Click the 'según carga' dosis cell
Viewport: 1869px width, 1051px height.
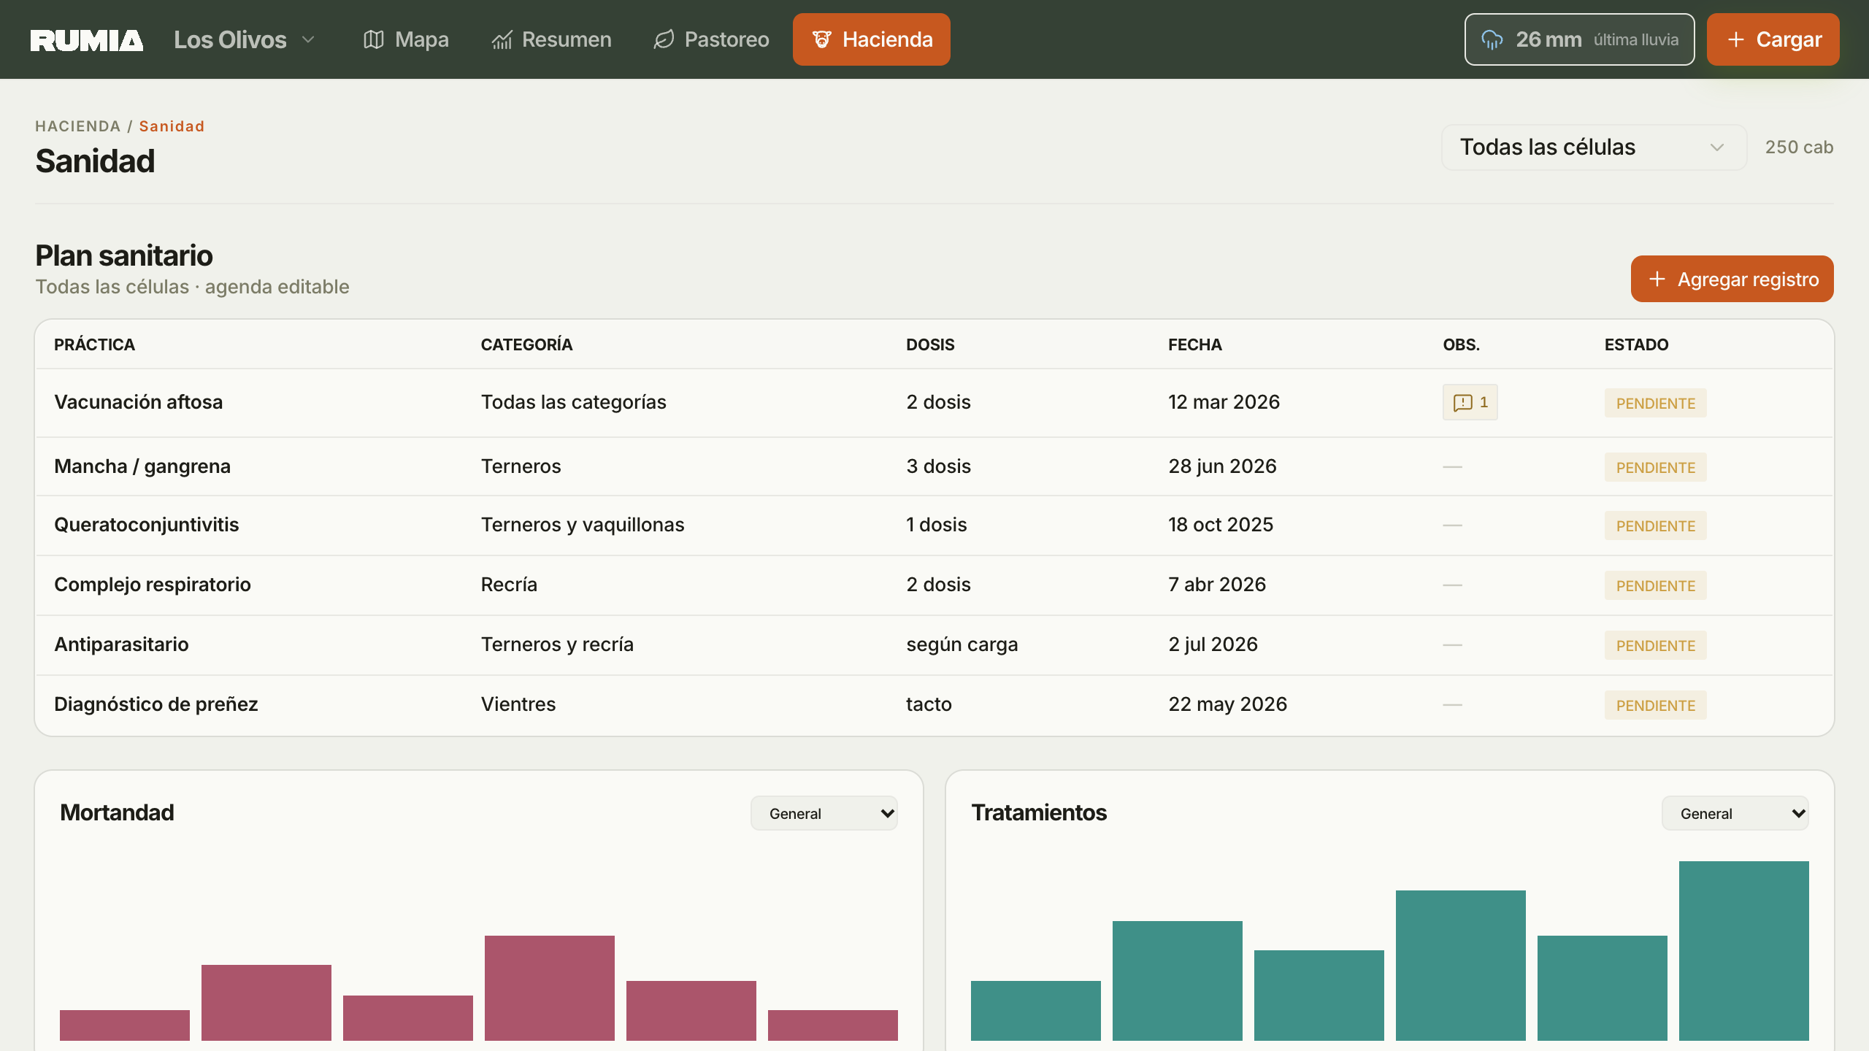[x=962, y=645]
